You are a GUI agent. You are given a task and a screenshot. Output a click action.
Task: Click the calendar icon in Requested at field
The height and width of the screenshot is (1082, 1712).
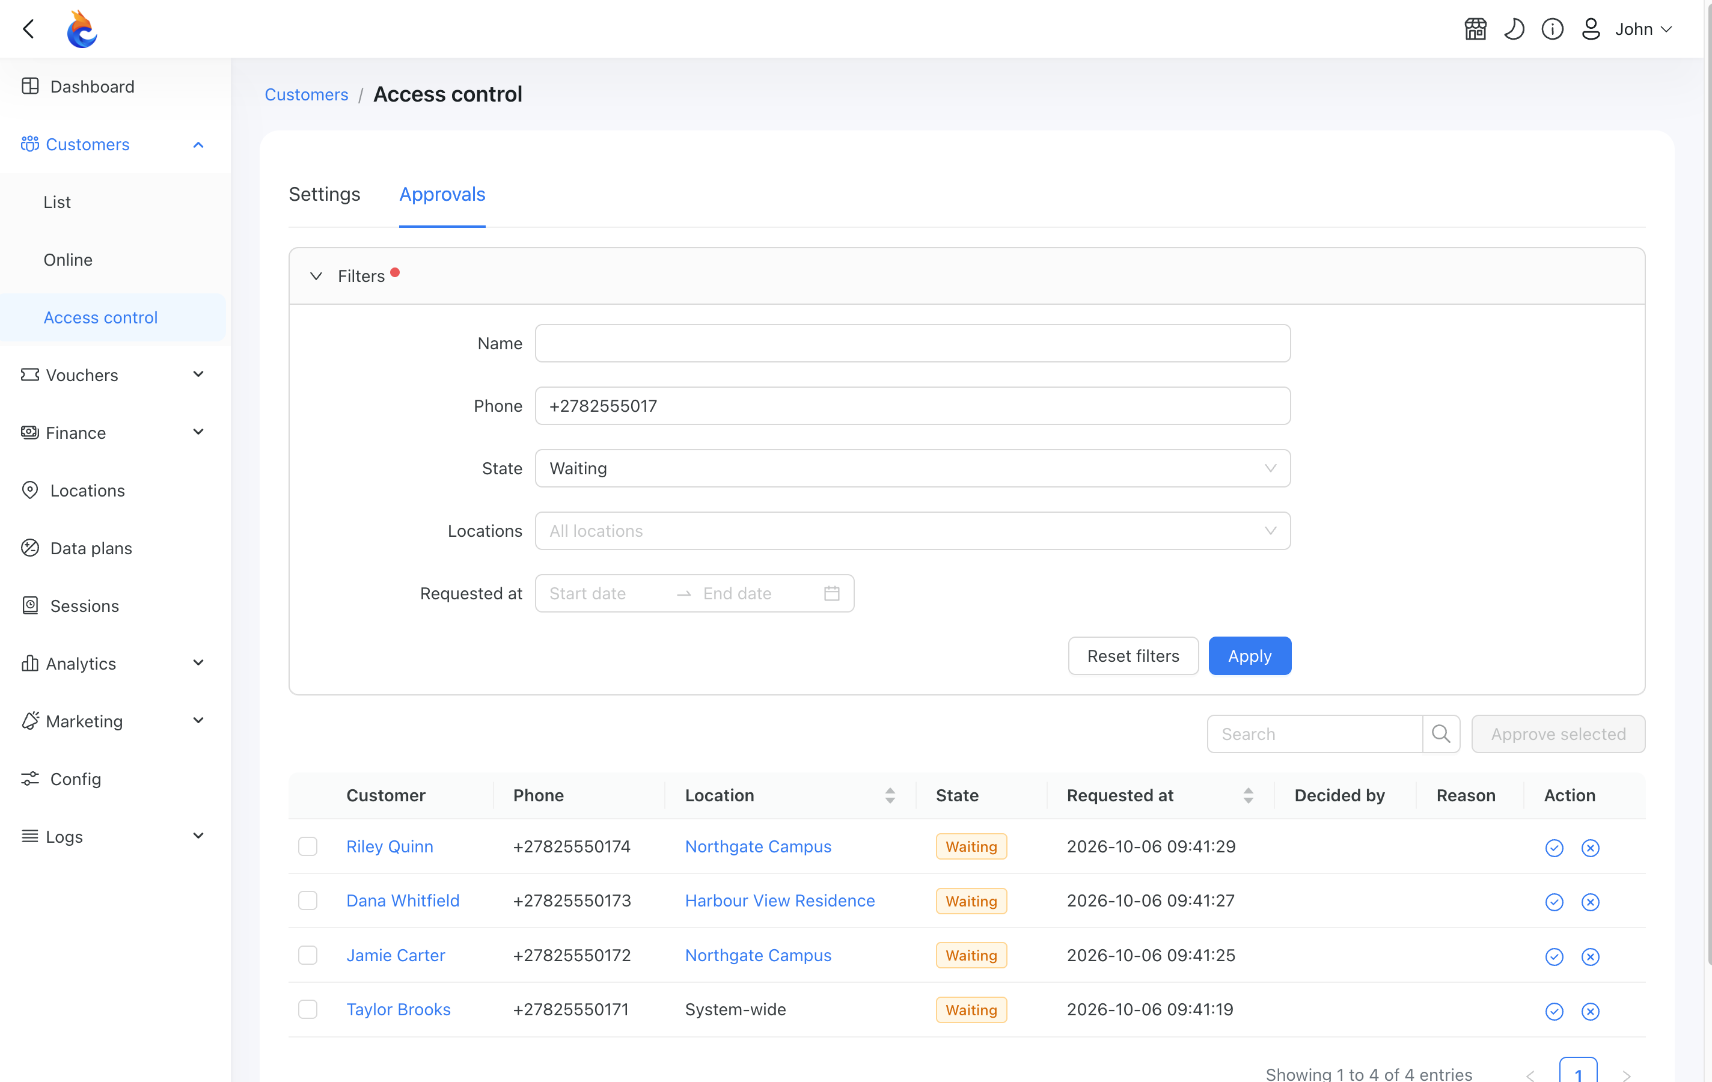[832, 594]
